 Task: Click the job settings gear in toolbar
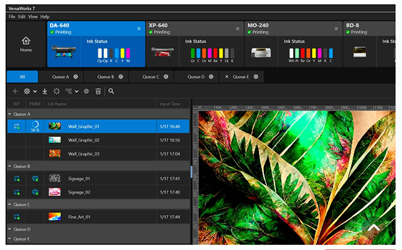click(x=27, y=91)
